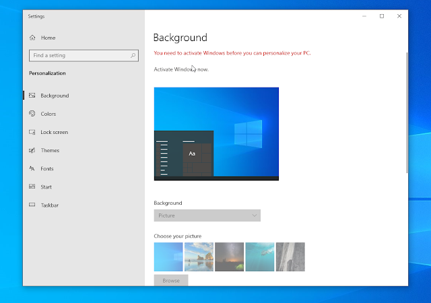Click the Colors palette icon

tap(32, 114)
